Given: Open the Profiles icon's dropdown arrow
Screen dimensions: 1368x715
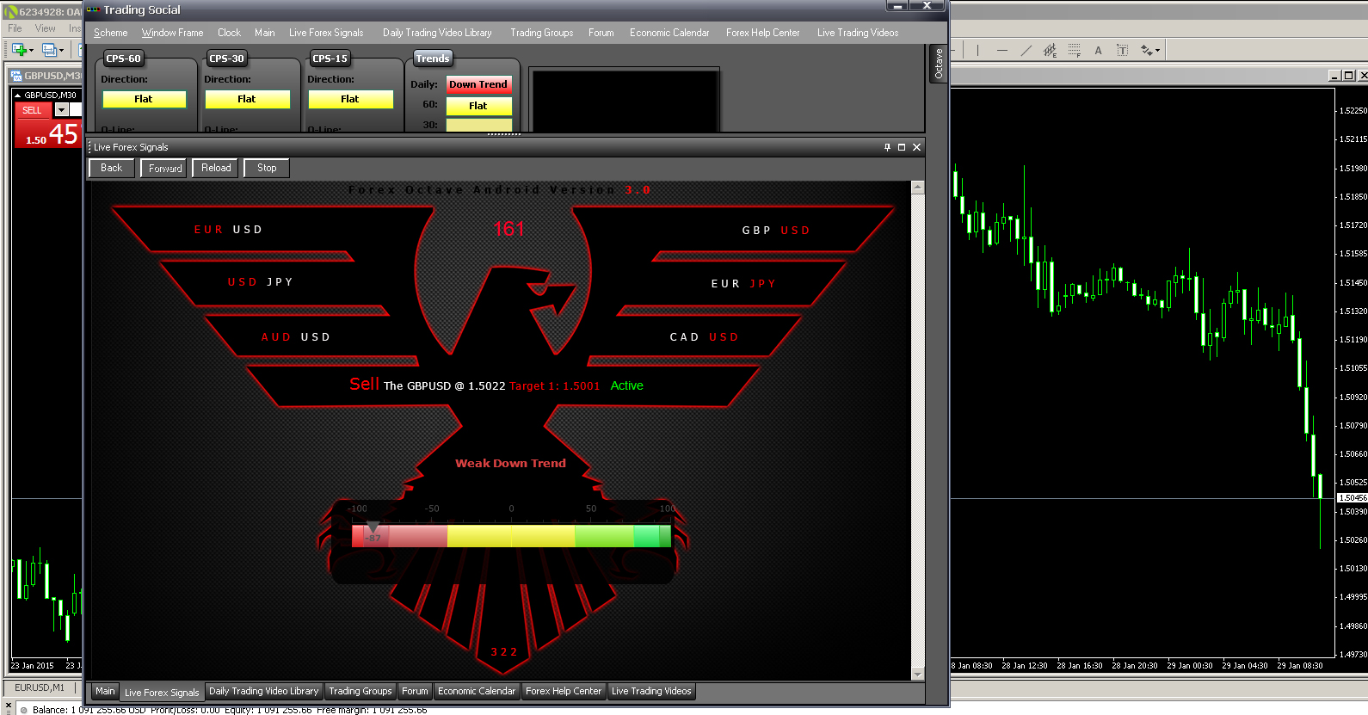Looking at the screenshot, I should click(x=61, y=50).
